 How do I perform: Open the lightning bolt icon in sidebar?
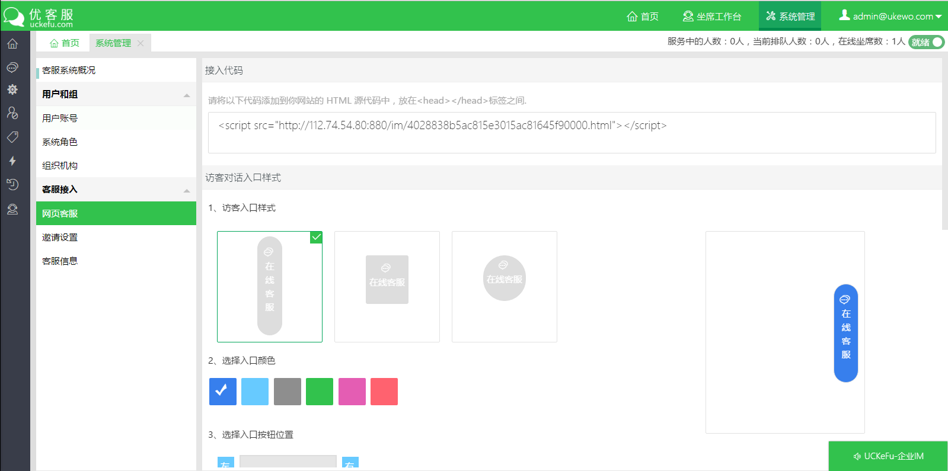12,161
